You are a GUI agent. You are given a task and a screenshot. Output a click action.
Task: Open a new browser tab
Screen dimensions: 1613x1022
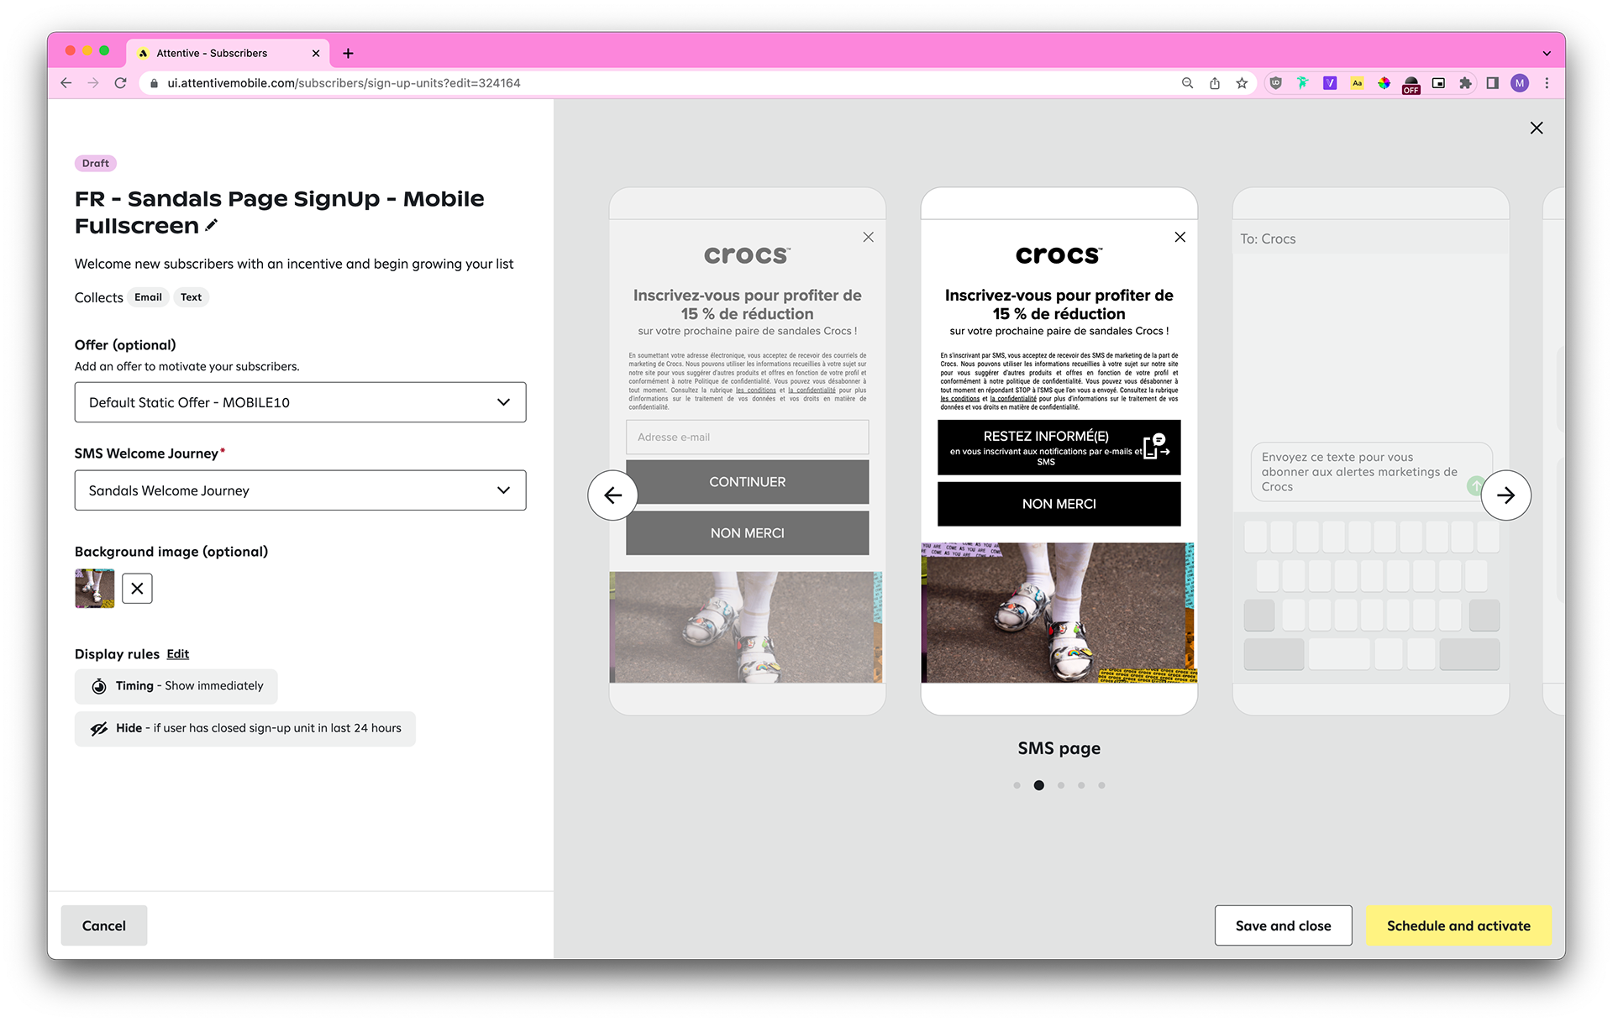[348, 53]
